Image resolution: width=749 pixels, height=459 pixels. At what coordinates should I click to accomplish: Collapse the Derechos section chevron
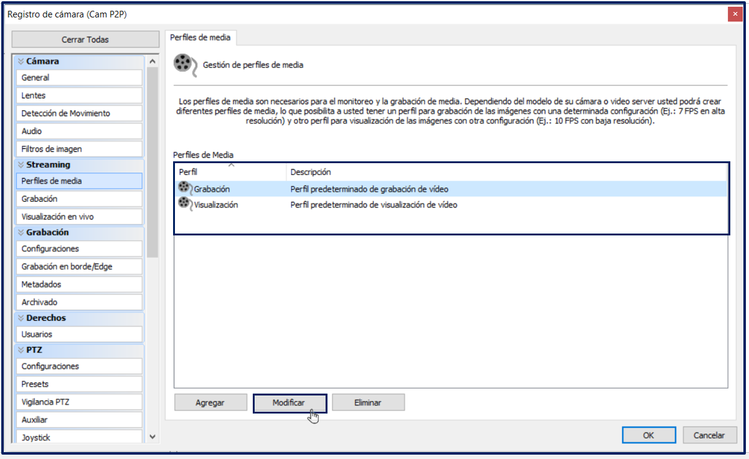click(21, 318)
